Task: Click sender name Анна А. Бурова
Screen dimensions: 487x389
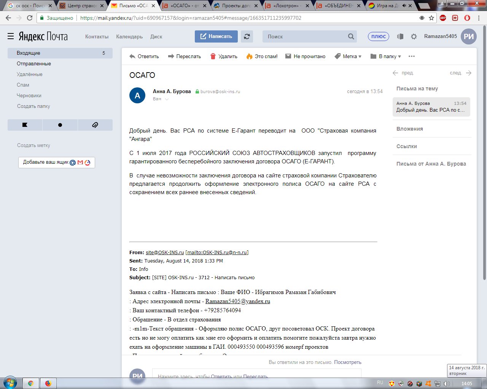Action: tap(172, 91)
